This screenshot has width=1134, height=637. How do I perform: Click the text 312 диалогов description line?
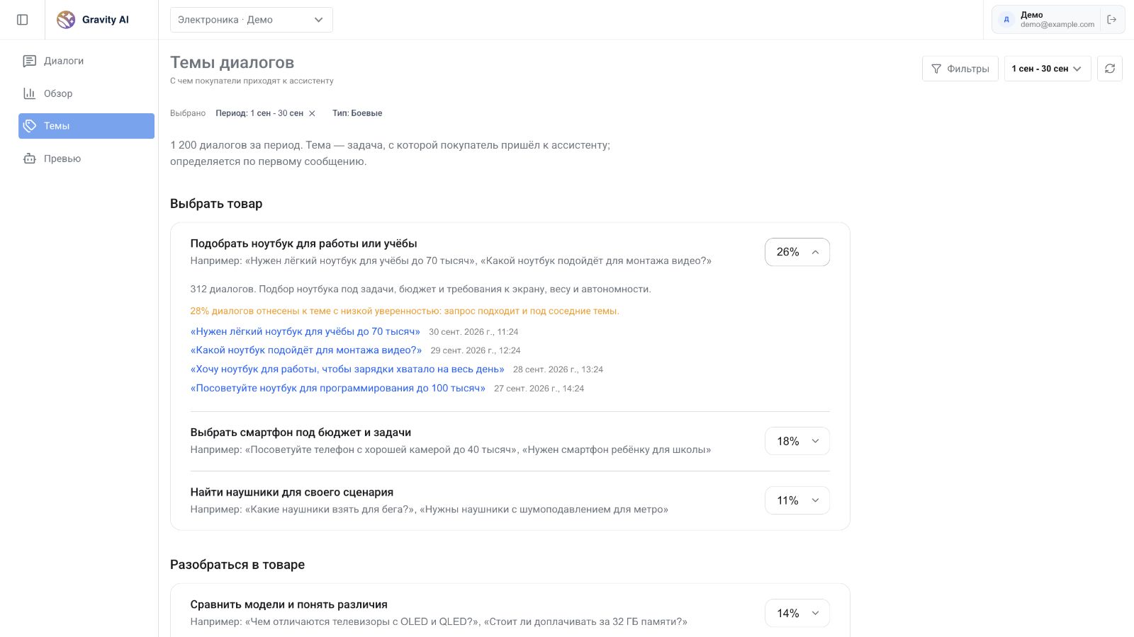point(420,289)
